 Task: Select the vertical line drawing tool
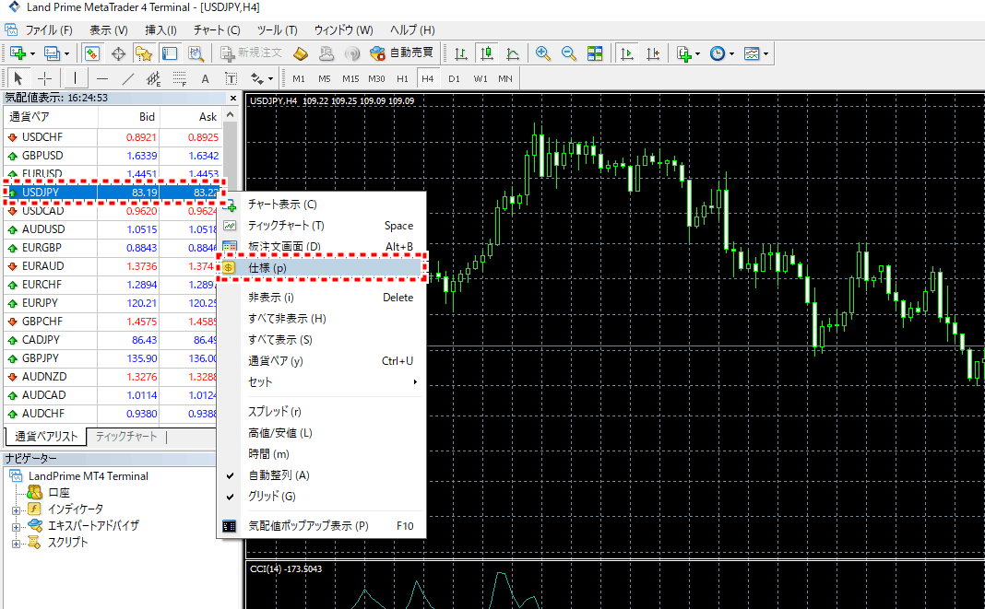tap(75, 78)
